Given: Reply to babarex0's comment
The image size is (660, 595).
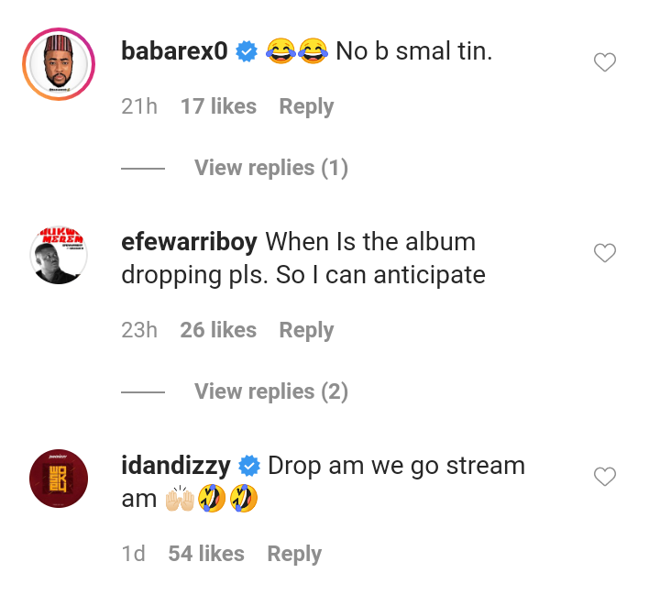Looking at the screenshot, I should pyautogui.click(x=306, y=106).
